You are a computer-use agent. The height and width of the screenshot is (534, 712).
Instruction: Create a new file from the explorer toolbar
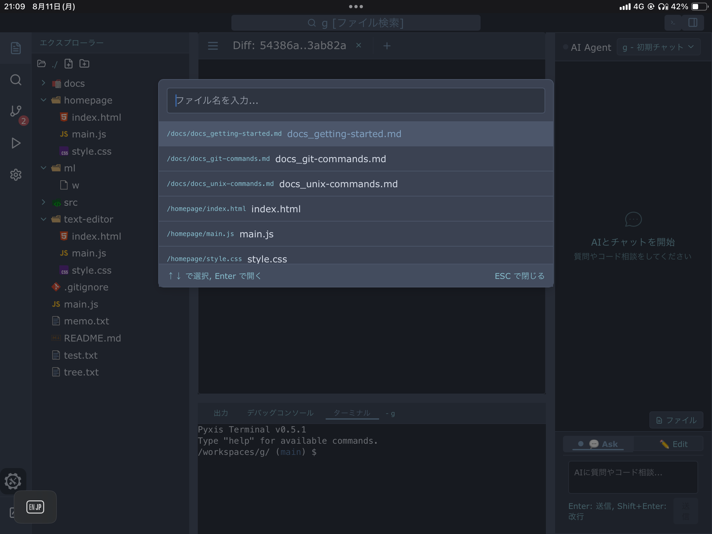coord(69,64)
